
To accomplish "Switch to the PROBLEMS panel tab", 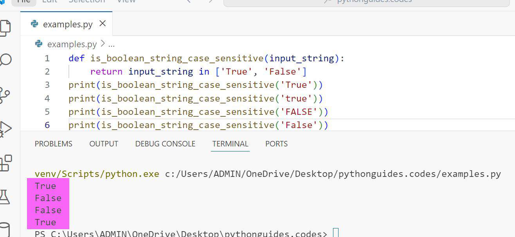I will point(54,144).
